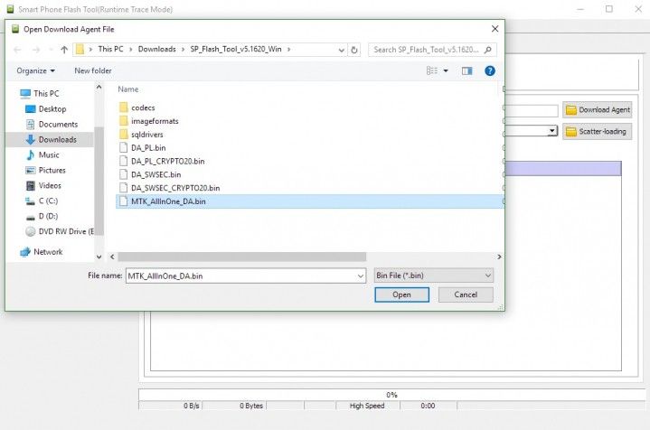Click the Downloads breadcrumb segment
The image size is (650, 430).
(x=156, y=49)
